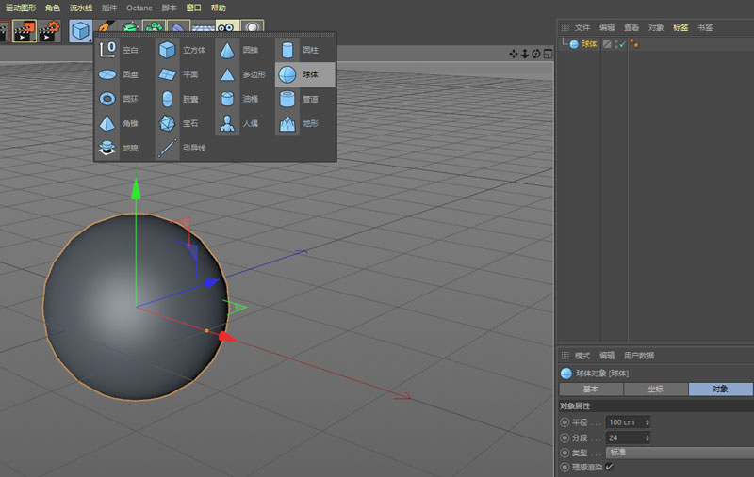Click the 分段 segments stepper arrows

click(x=647, y=437)
